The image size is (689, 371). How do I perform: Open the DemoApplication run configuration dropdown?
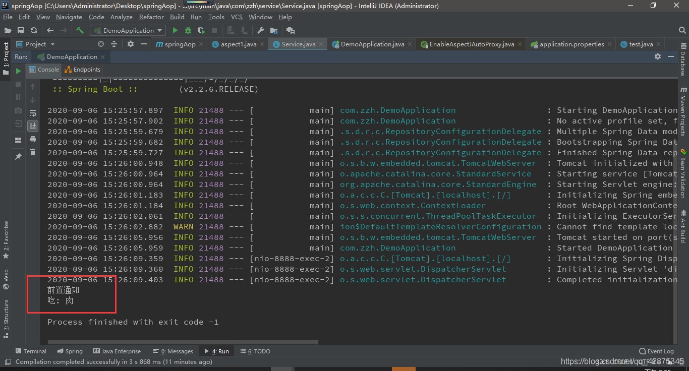(x=128, y=30)
